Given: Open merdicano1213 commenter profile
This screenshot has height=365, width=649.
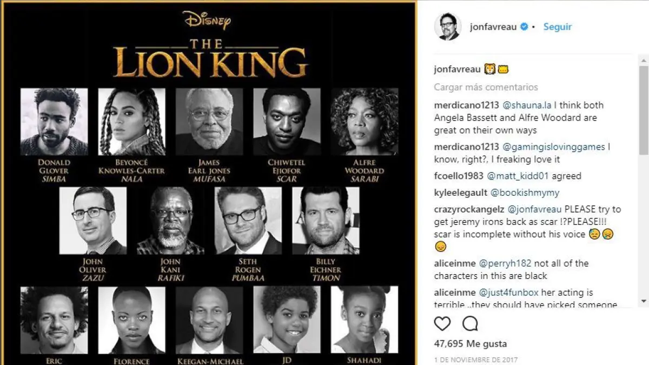Looking at the screenshot, I should (466, 105).
